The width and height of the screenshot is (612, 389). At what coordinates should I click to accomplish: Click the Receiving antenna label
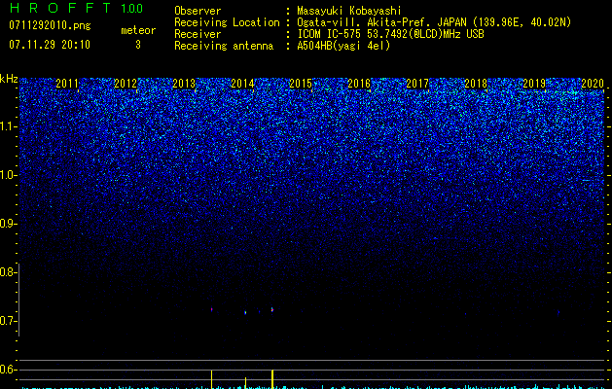tap(224, 46)
